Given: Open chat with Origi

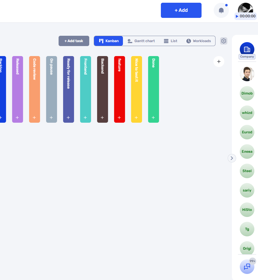Looking at the screenshot, I should [247, 248].
